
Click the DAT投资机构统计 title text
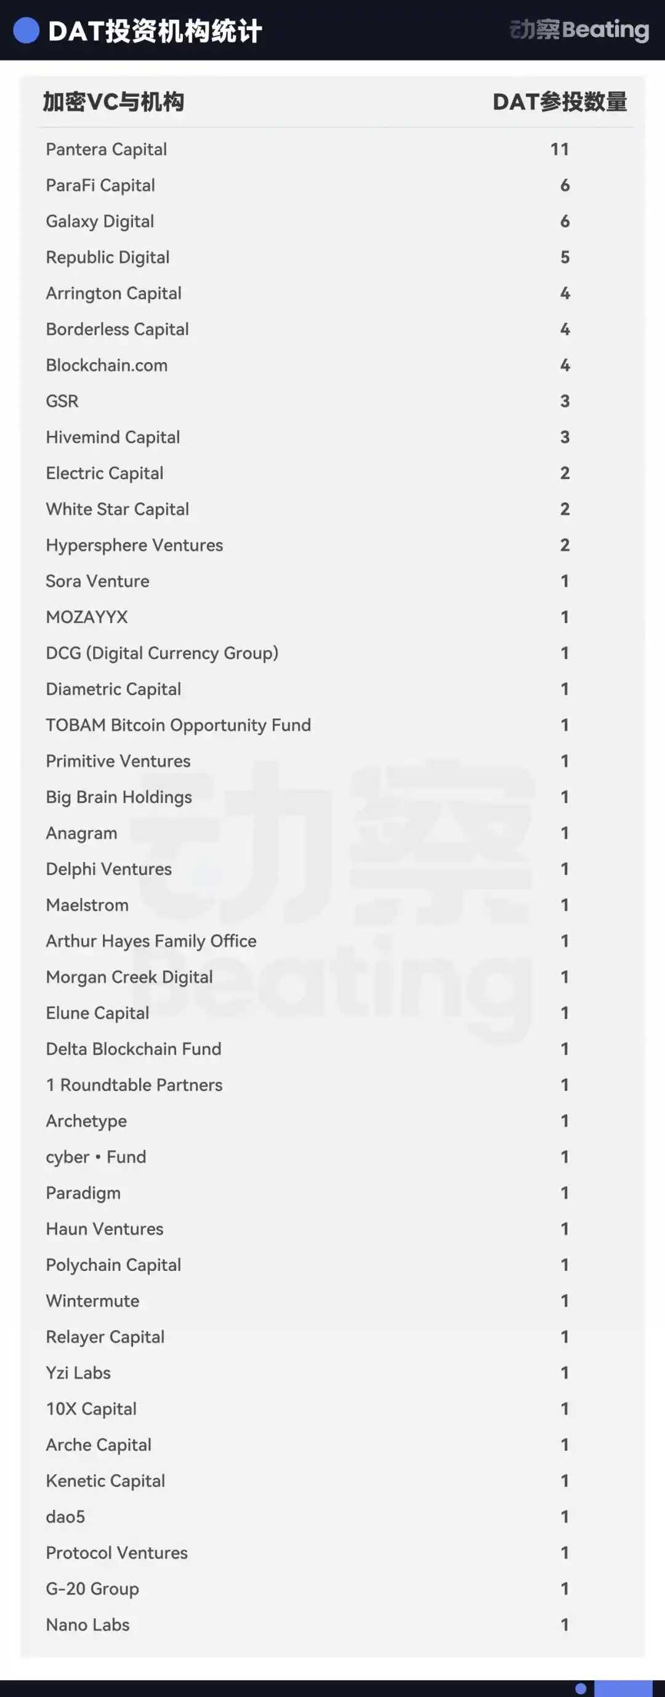[156, 31]
